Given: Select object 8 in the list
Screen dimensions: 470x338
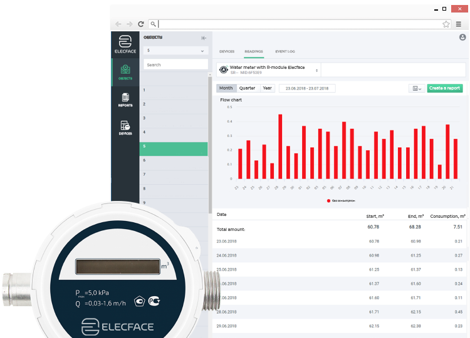Looking at the screenshot, I should tap(174, 192).
